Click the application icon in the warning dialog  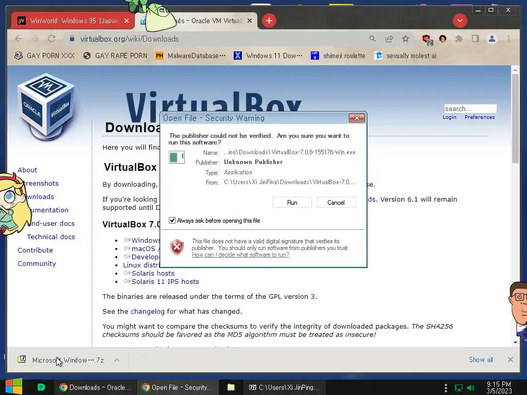point(177,157)
